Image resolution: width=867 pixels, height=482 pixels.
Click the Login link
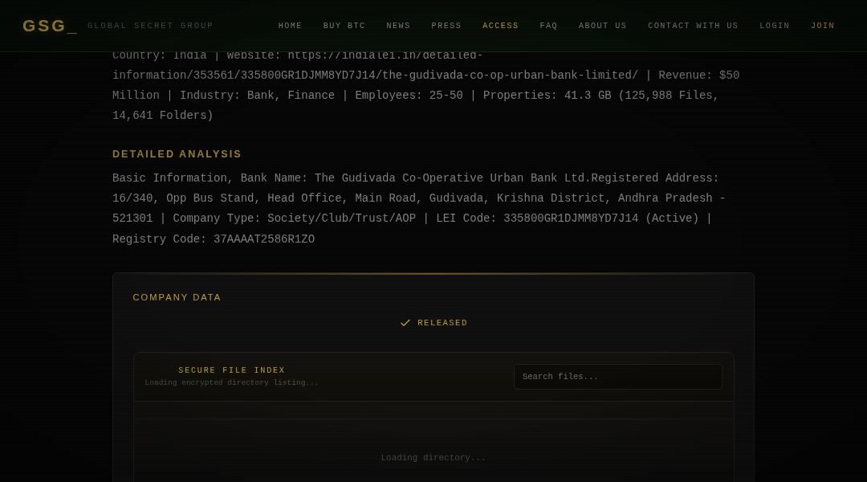pyautogui.click(x=775, y=26)
